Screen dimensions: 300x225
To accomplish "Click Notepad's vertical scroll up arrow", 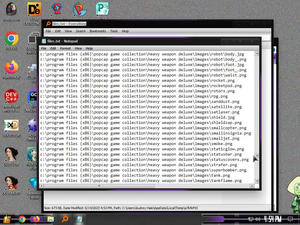I will [x=257, y=54].
